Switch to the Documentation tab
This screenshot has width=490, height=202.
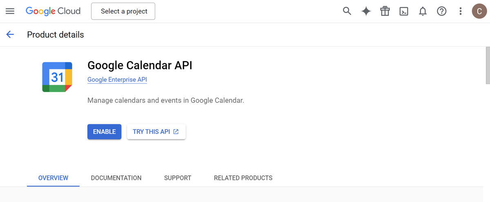pyautogui.click(x=116, y=178)
